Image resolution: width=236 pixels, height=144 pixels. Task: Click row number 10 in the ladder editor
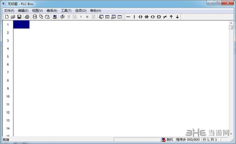pos(8,96)
